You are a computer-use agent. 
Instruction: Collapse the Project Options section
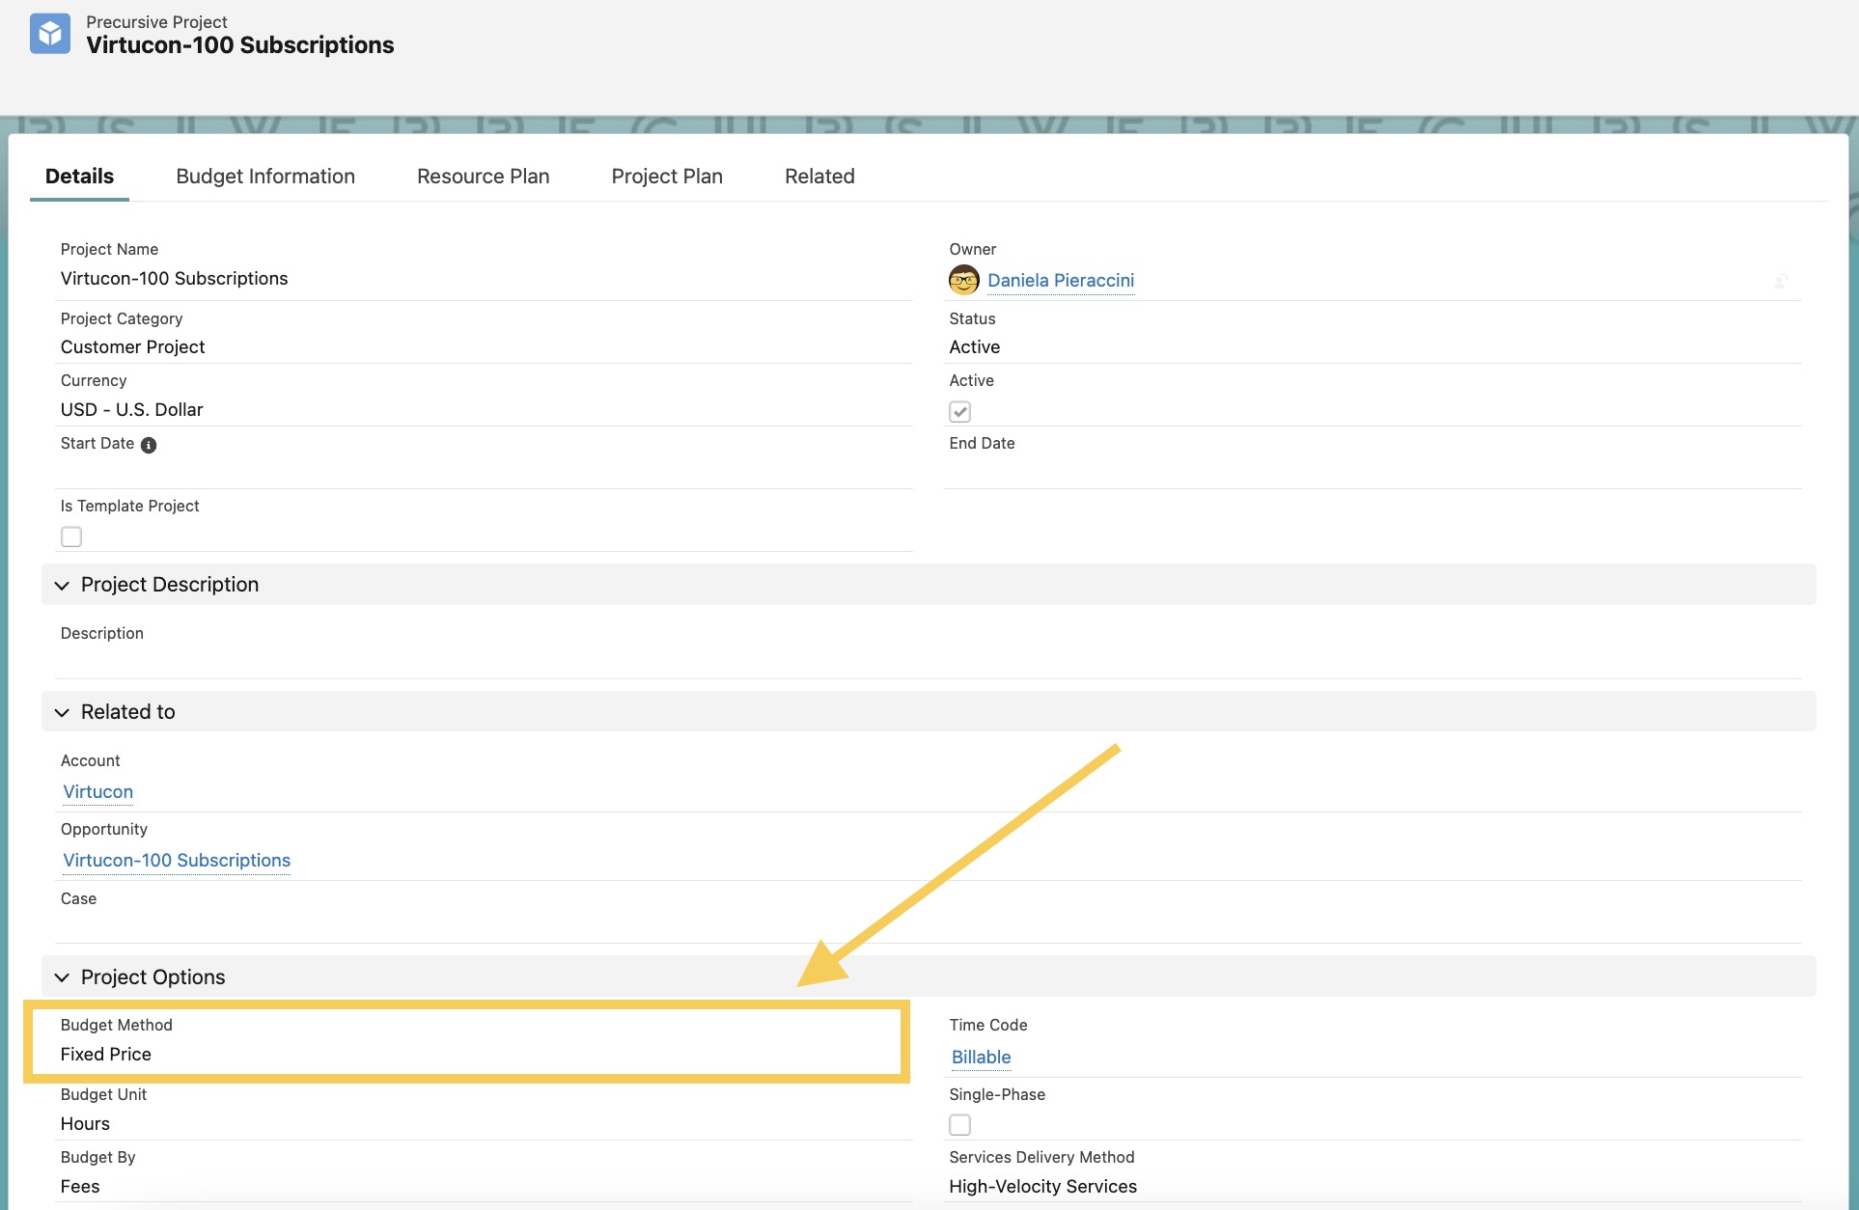(x=63, y=978)
